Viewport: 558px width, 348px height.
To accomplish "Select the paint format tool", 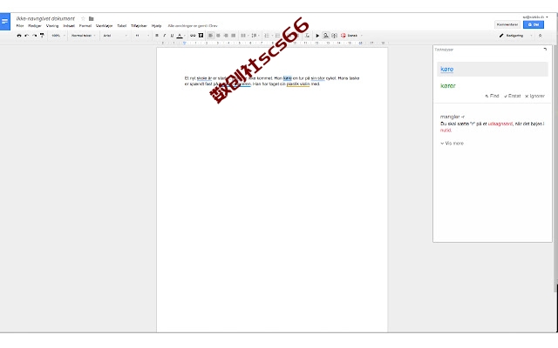I will 42,36.
